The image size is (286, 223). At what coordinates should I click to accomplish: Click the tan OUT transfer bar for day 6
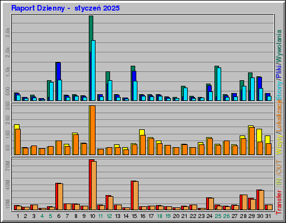point(60,197)
